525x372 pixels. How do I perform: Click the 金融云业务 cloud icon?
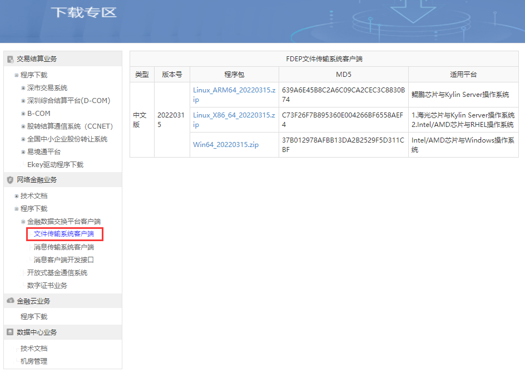click(x=11, y=301)
